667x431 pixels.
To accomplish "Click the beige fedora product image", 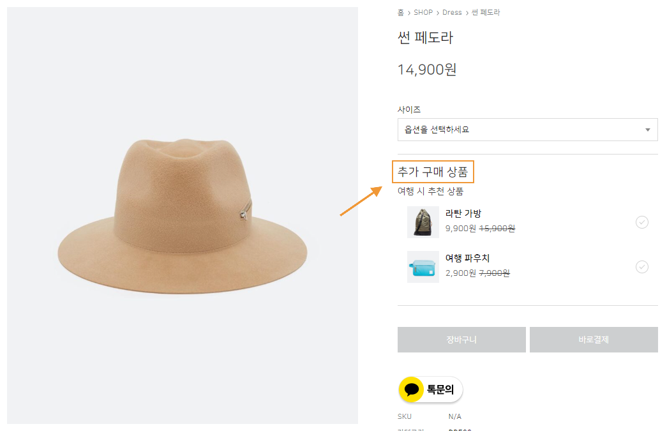I will click(x=183, y=217).
